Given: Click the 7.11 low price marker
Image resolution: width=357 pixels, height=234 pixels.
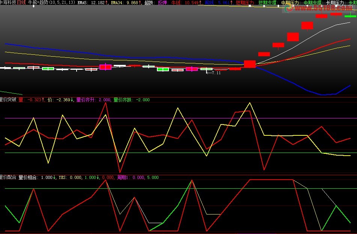Looking at the screenshot, I should (x=216, y=73).
